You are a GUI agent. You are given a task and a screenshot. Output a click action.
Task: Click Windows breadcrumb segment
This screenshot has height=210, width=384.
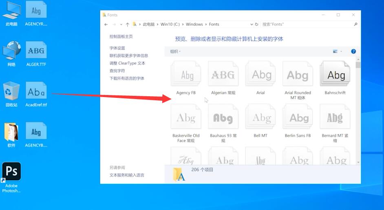[194, 24]
